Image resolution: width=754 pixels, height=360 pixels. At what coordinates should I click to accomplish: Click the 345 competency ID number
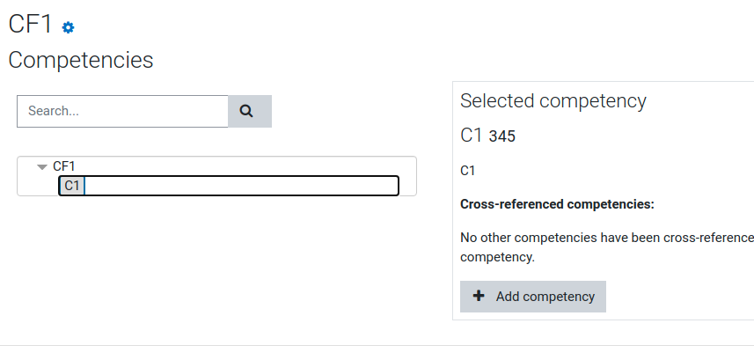pos(502,136)
